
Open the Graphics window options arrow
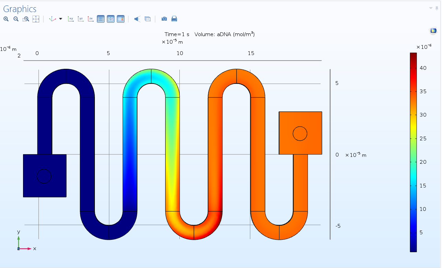click(431, 8)
